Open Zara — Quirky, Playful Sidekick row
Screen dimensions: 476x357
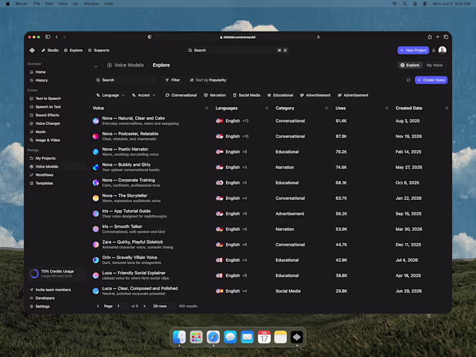click(270, 245)
